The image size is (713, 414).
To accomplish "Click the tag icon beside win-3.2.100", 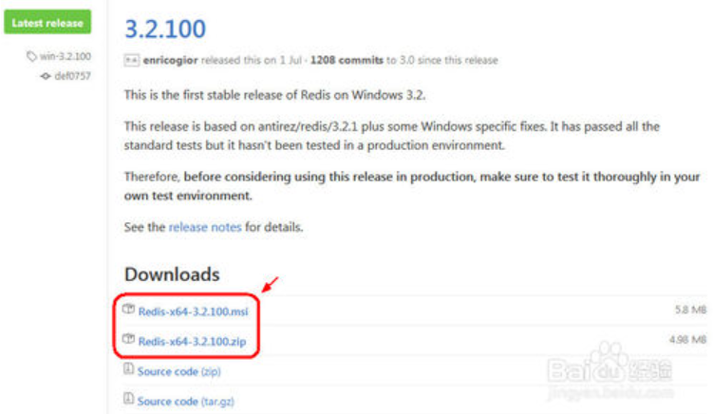I will tap(32, 57).
